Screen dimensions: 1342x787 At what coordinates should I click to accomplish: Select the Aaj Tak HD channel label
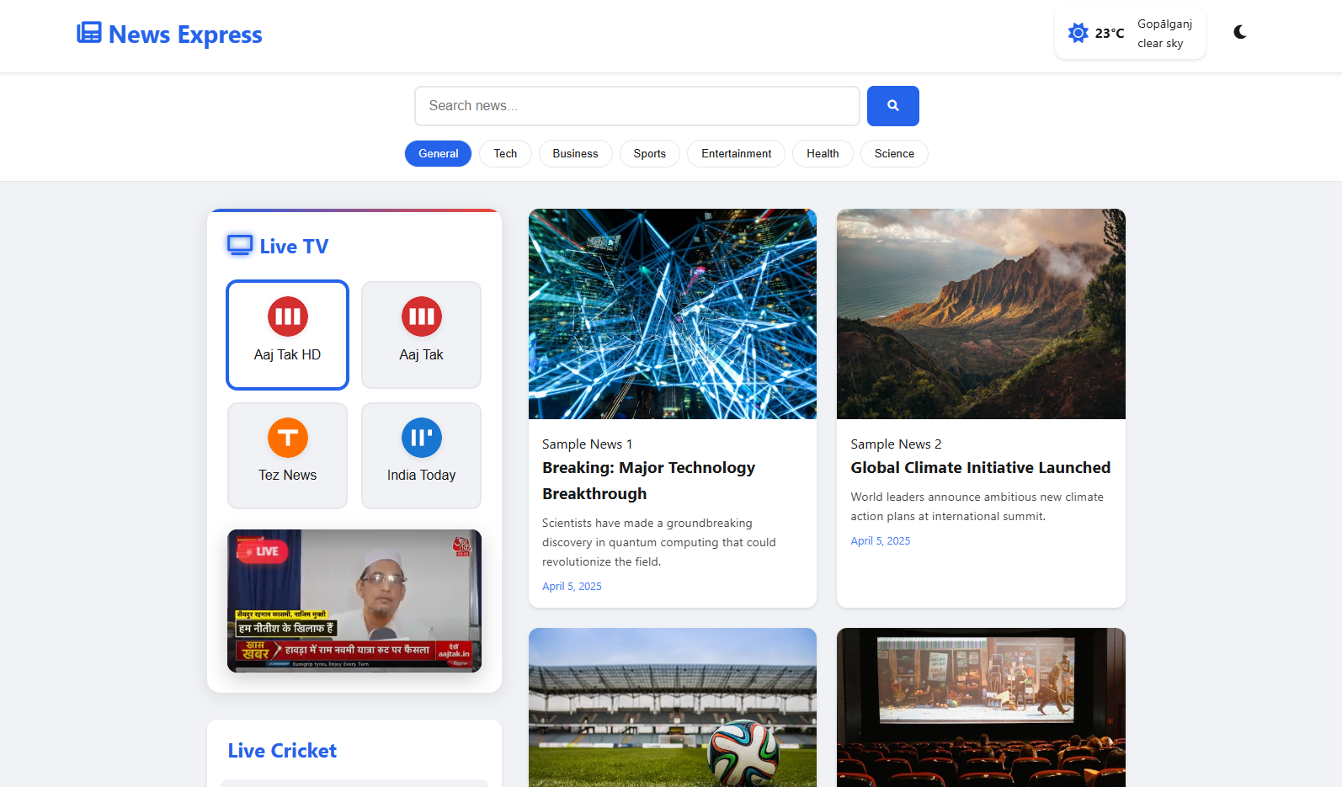[x=287, y=355]
